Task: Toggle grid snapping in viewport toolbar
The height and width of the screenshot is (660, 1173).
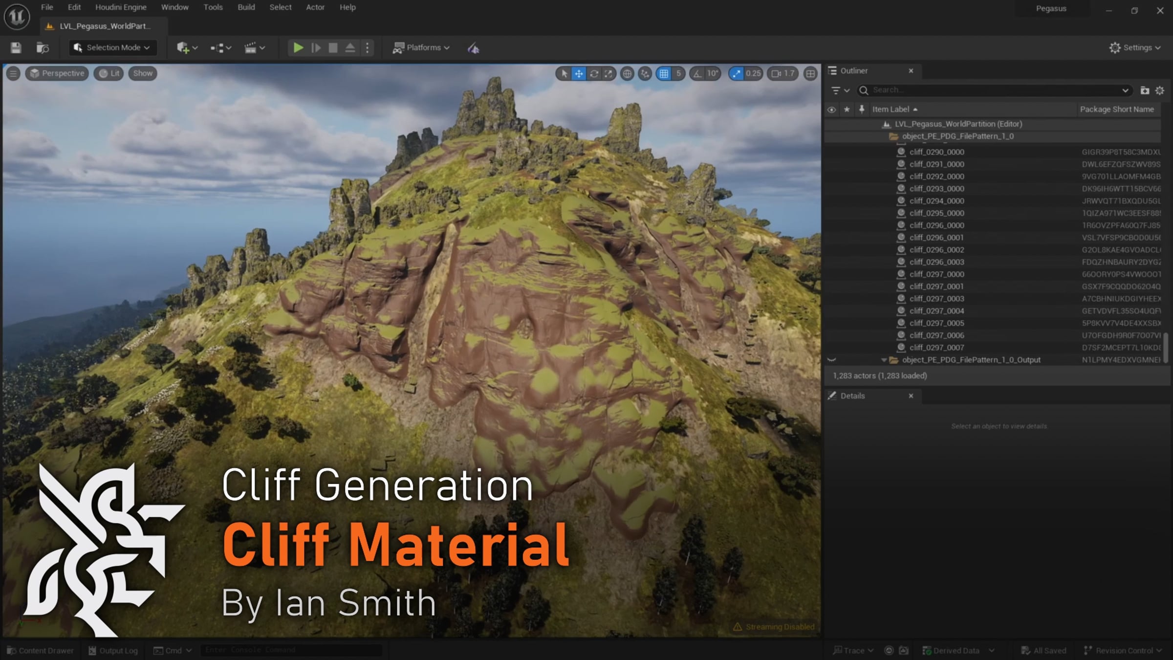Action: coord(664,73)
